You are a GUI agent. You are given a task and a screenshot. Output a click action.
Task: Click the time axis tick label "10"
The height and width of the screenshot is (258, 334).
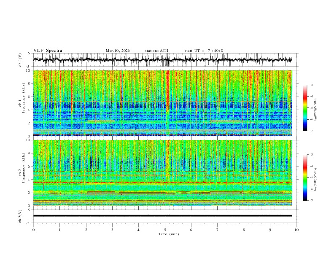pyautogui.click(x=296, y=230)
